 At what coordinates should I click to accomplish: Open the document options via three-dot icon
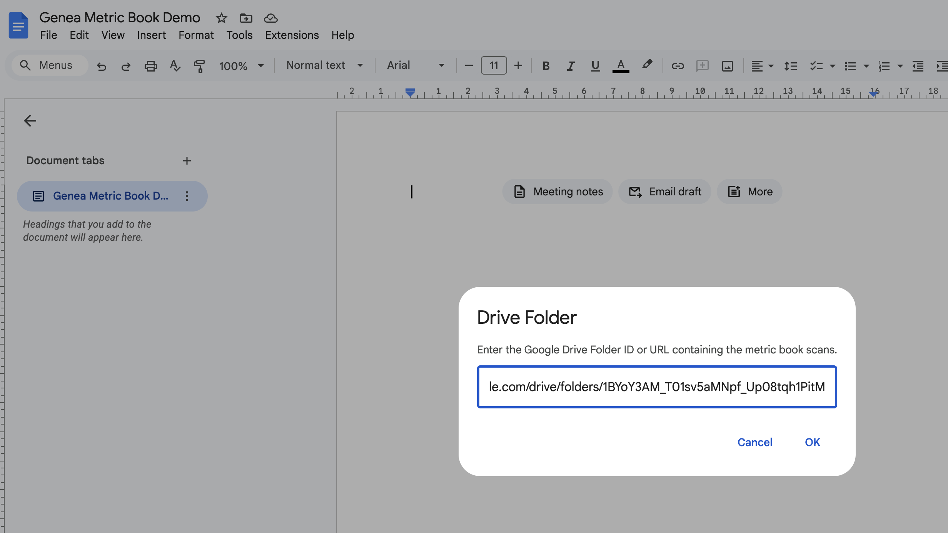(x=187, y=196)
